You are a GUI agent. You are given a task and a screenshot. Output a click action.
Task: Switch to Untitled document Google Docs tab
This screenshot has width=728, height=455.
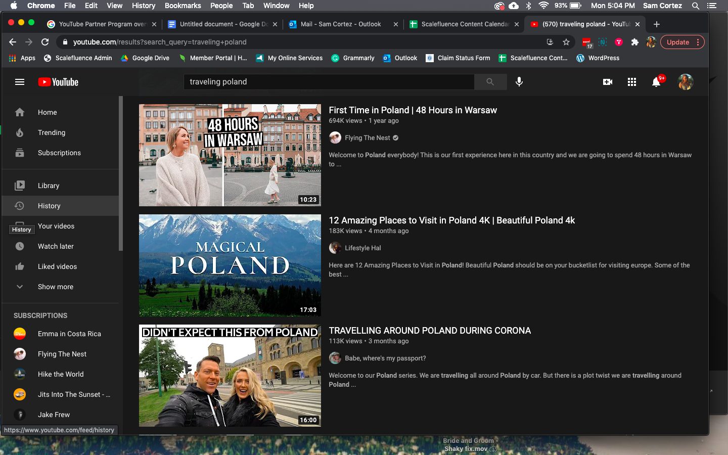(x=223, y=24)
